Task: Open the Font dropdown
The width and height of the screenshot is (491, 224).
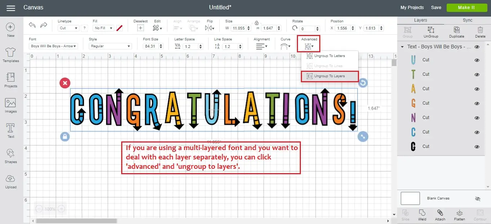Action: click(53, 46)
